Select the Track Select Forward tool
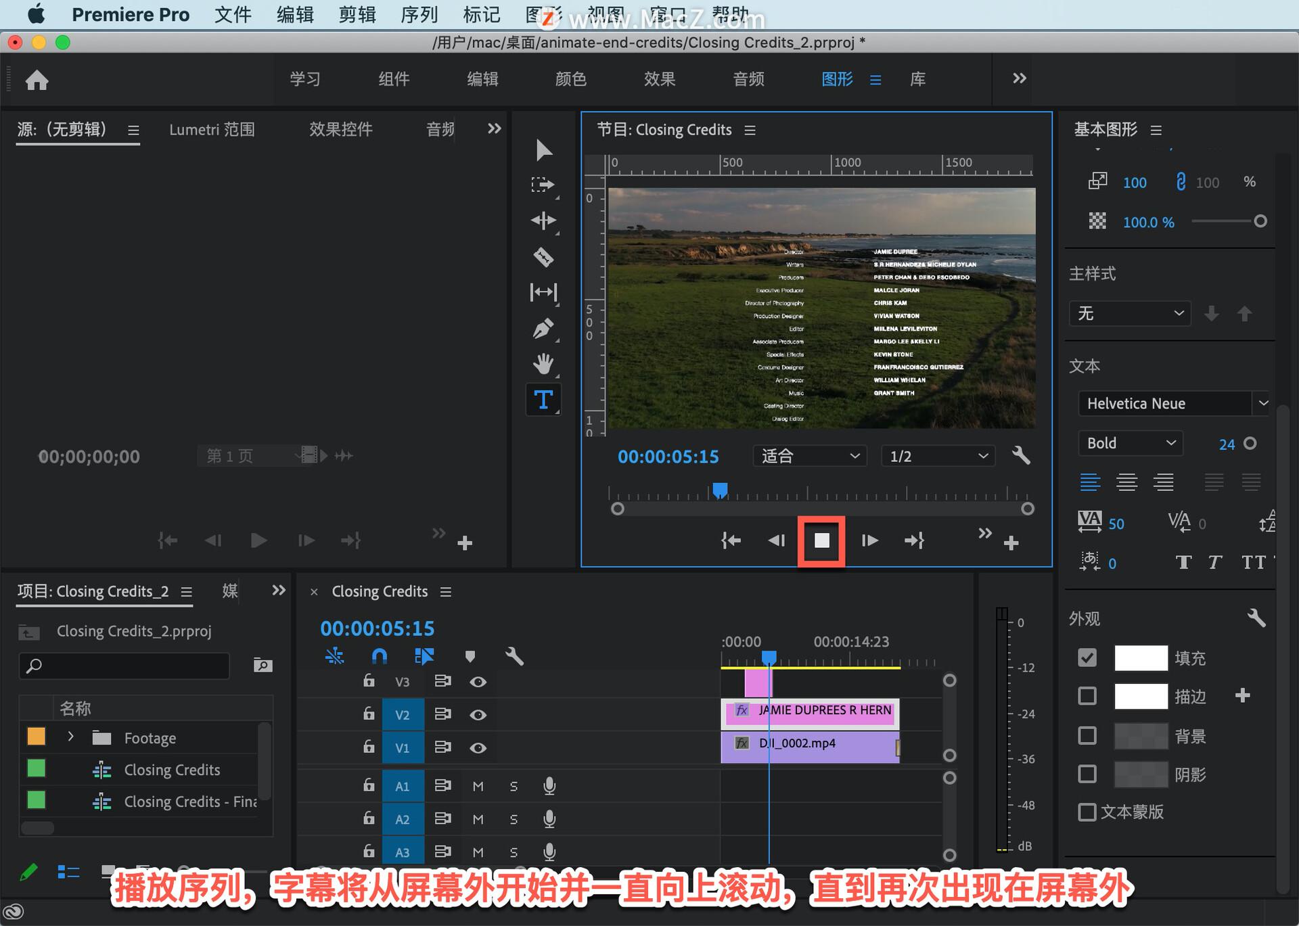This screenshot has height=926, width=1299. (543, 185)
